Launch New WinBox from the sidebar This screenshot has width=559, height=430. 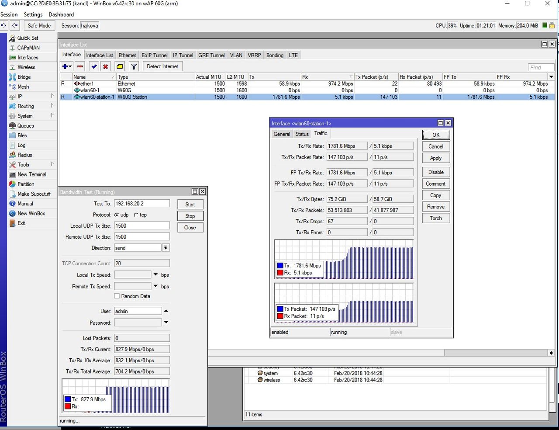[31, 213]
